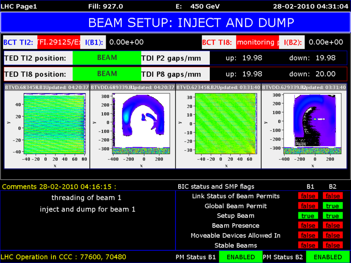The height and width of the screenshot is (263, 351).
Task: Click the TDI P2 gaps/mm label
Action: (x=175, y=58)
